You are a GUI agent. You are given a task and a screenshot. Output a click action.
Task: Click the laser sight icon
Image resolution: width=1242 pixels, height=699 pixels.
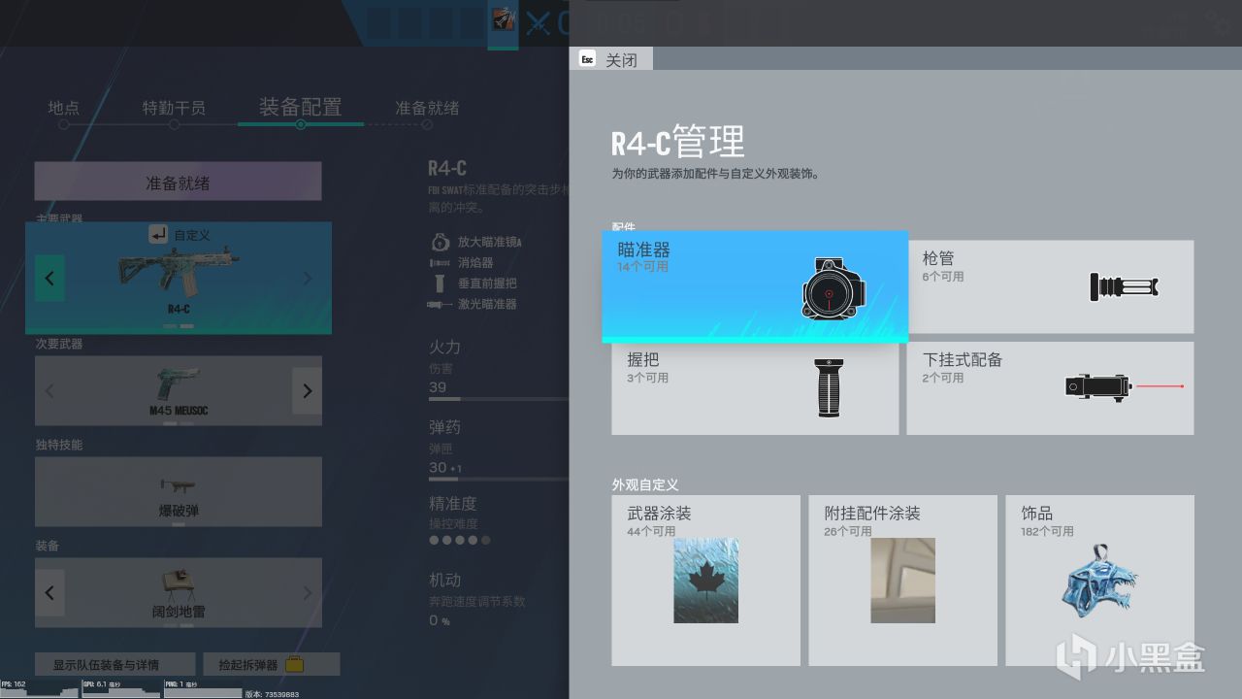pyautogui.click(x=1124, y=386)
